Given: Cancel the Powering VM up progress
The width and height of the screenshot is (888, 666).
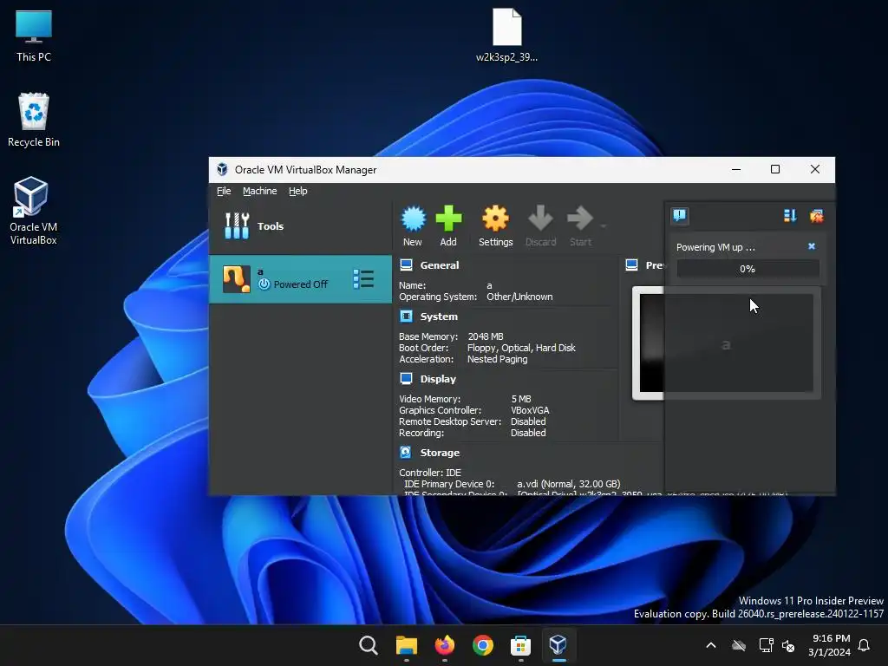Looking at the screenshot, I should [812, 246].
